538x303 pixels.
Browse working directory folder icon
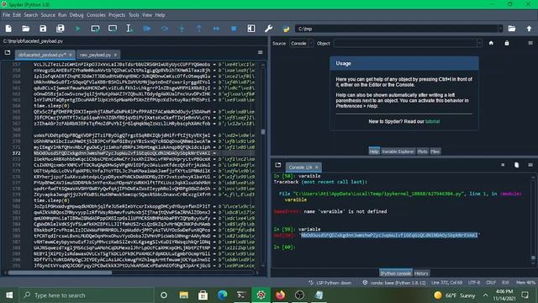tap(512, 29)
